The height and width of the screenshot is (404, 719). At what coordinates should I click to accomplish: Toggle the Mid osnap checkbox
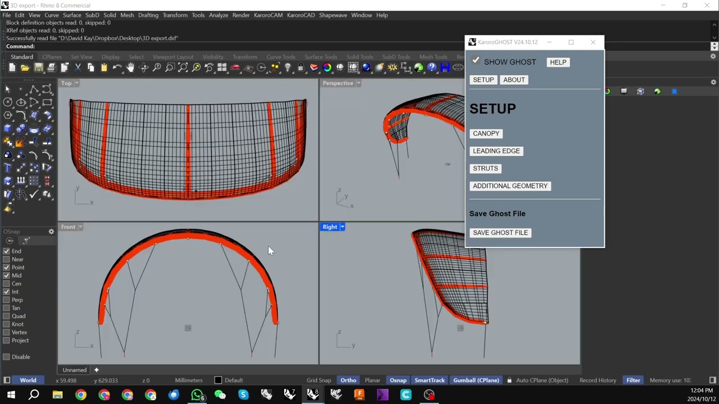6,276
